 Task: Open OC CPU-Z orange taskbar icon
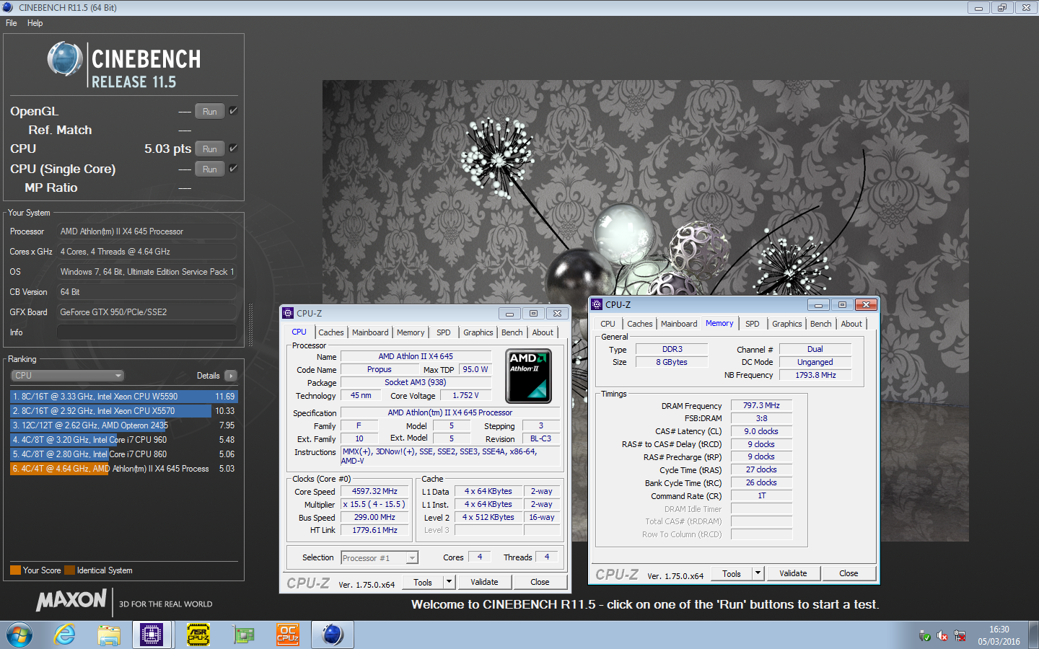coord(288,635)
